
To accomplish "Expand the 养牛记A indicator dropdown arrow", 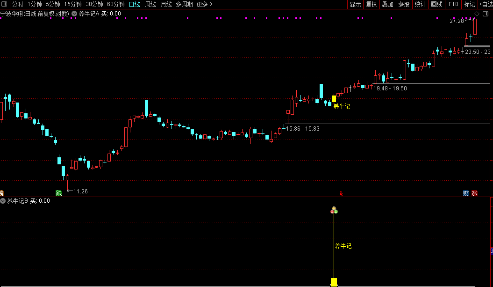I will [74, 14].
